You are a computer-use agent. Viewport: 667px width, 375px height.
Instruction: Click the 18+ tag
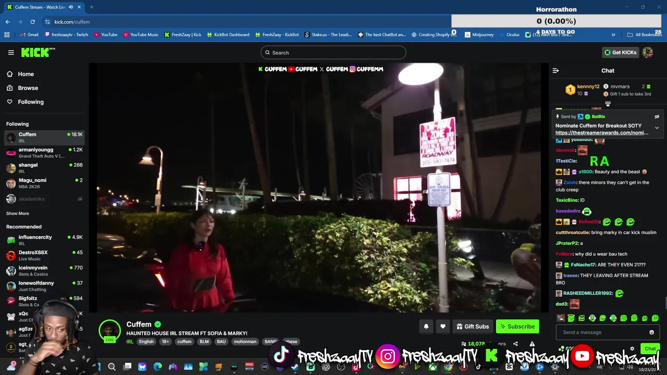click(165, 342)
